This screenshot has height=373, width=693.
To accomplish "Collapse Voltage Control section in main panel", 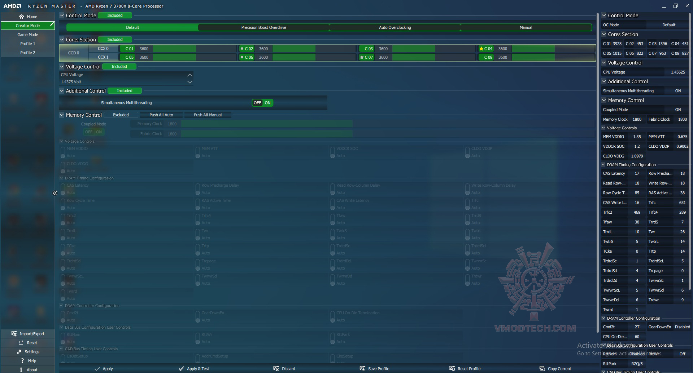I will click(62, 67).
